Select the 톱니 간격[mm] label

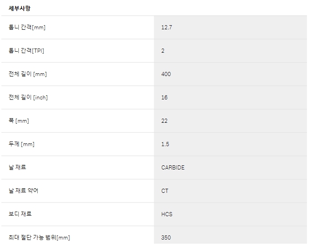27,27
